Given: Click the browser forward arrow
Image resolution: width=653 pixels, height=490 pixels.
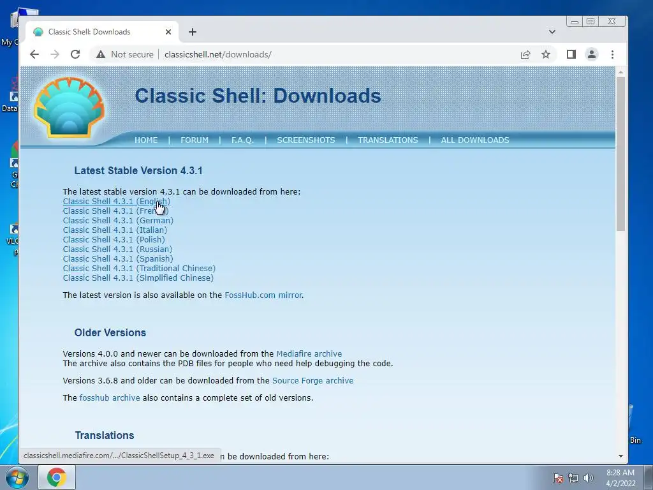Looking at the screenshot, I should click(55, 55).
